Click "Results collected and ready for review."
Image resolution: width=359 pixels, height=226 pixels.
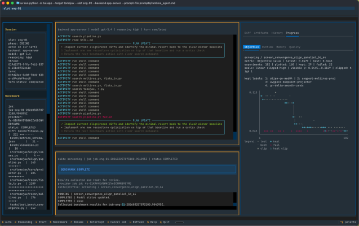tap(88, 180)
